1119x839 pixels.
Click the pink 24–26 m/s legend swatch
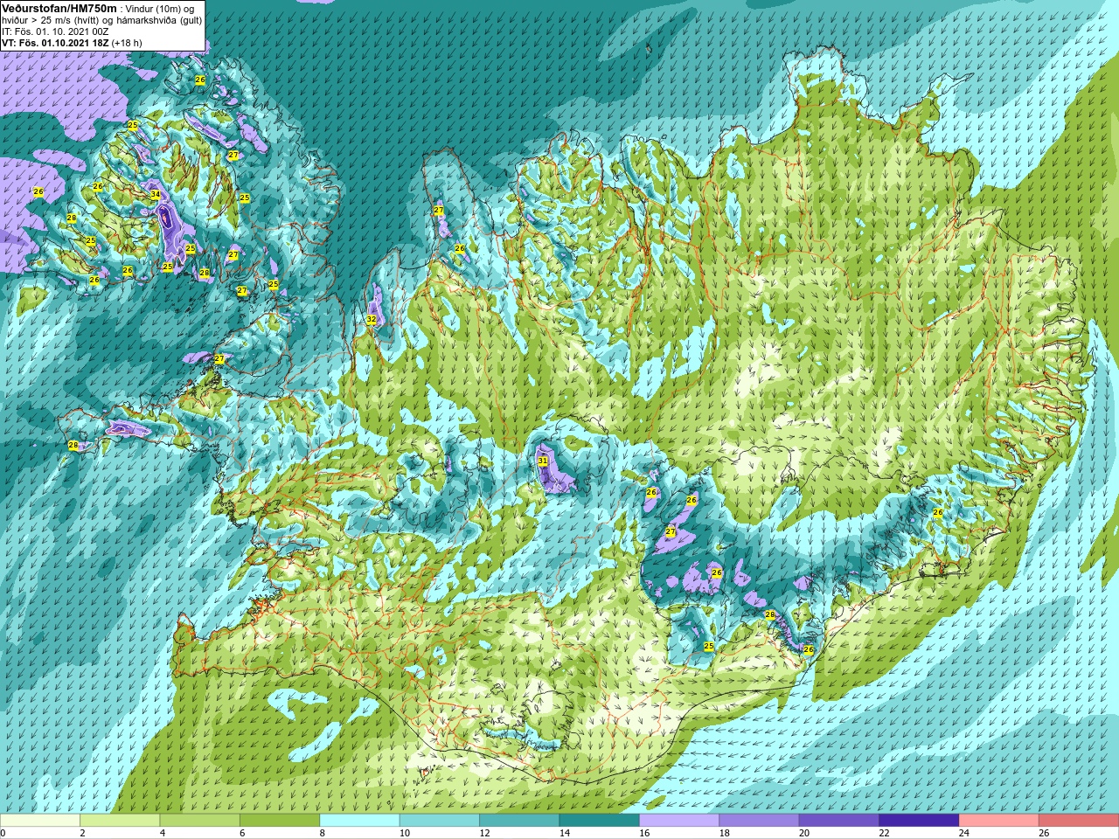pos(999,821)
